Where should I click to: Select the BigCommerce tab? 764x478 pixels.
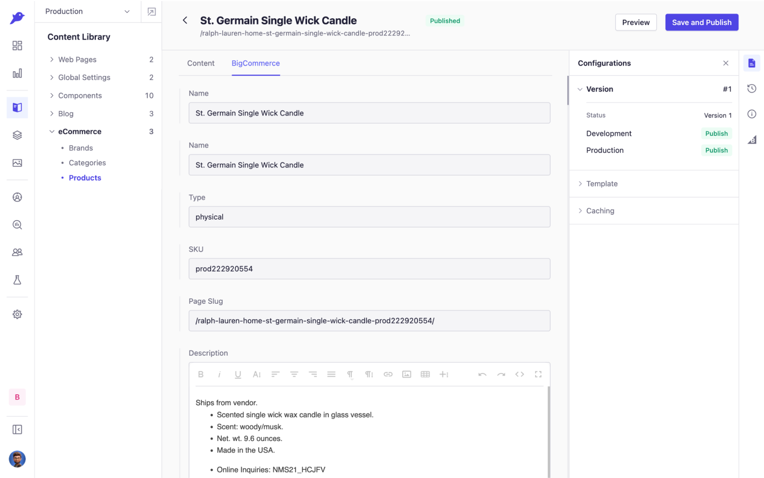(256, 63)
